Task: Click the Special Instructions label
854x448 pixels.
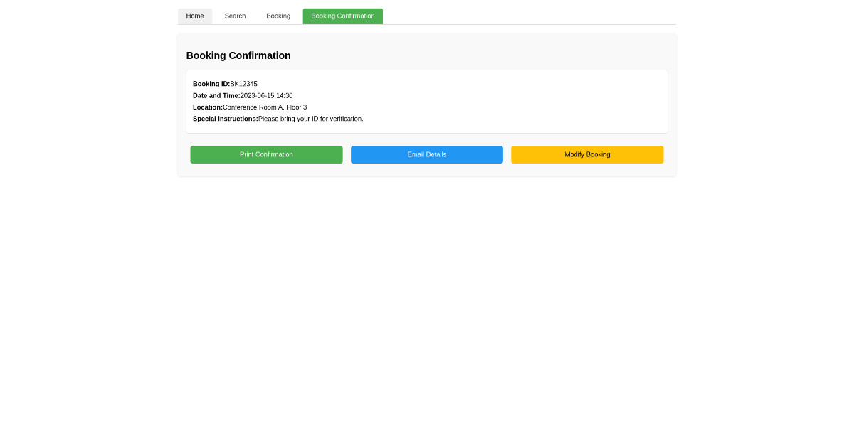Action: click(x=225, y=119)
